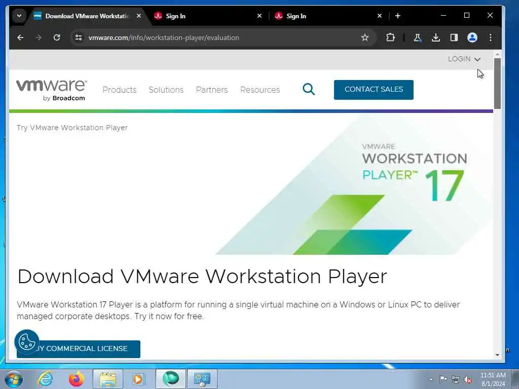Switch to the second Sign In tab
The width and height of the screenshot is (519, 389).
tap(329, 16)
